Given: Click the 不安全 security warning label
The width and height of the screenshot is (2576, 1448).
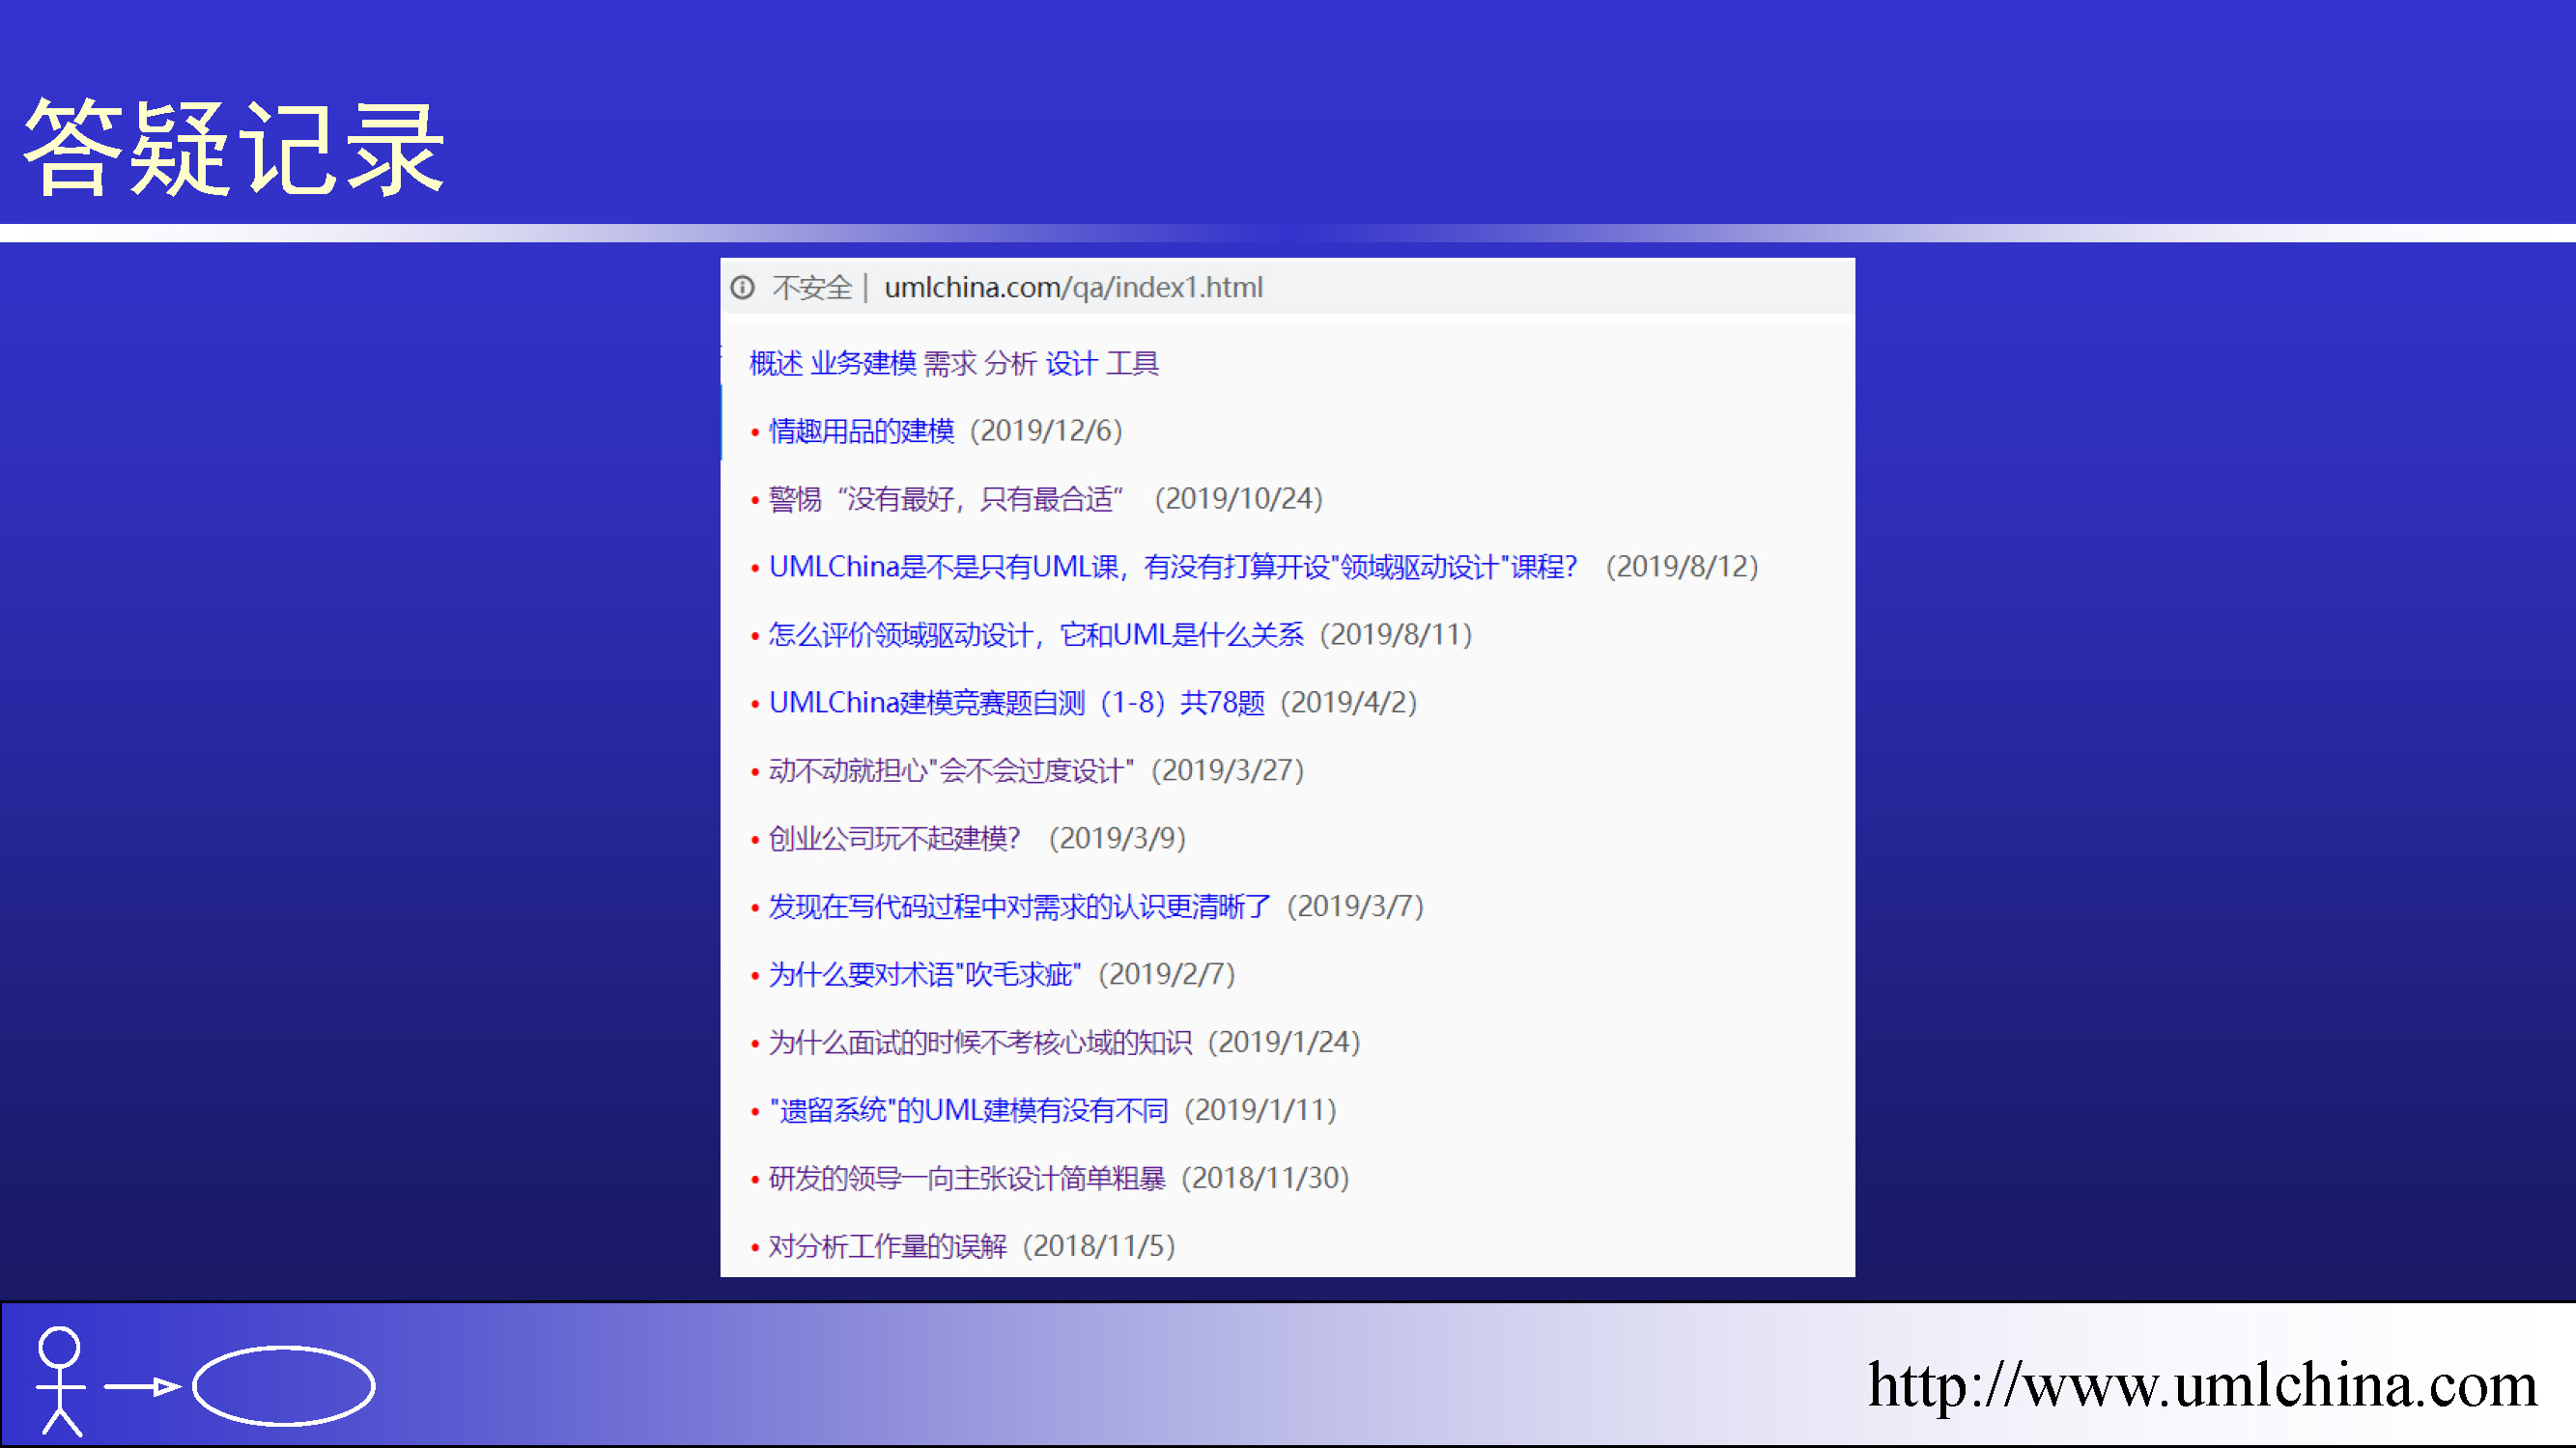Looking at the screenshot, I should (812, 288).
